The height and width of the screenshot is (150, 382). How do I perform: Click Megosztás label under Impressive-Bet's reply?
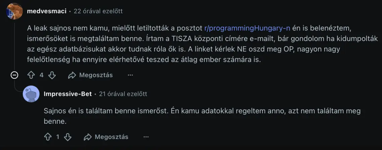pos(111,137)
